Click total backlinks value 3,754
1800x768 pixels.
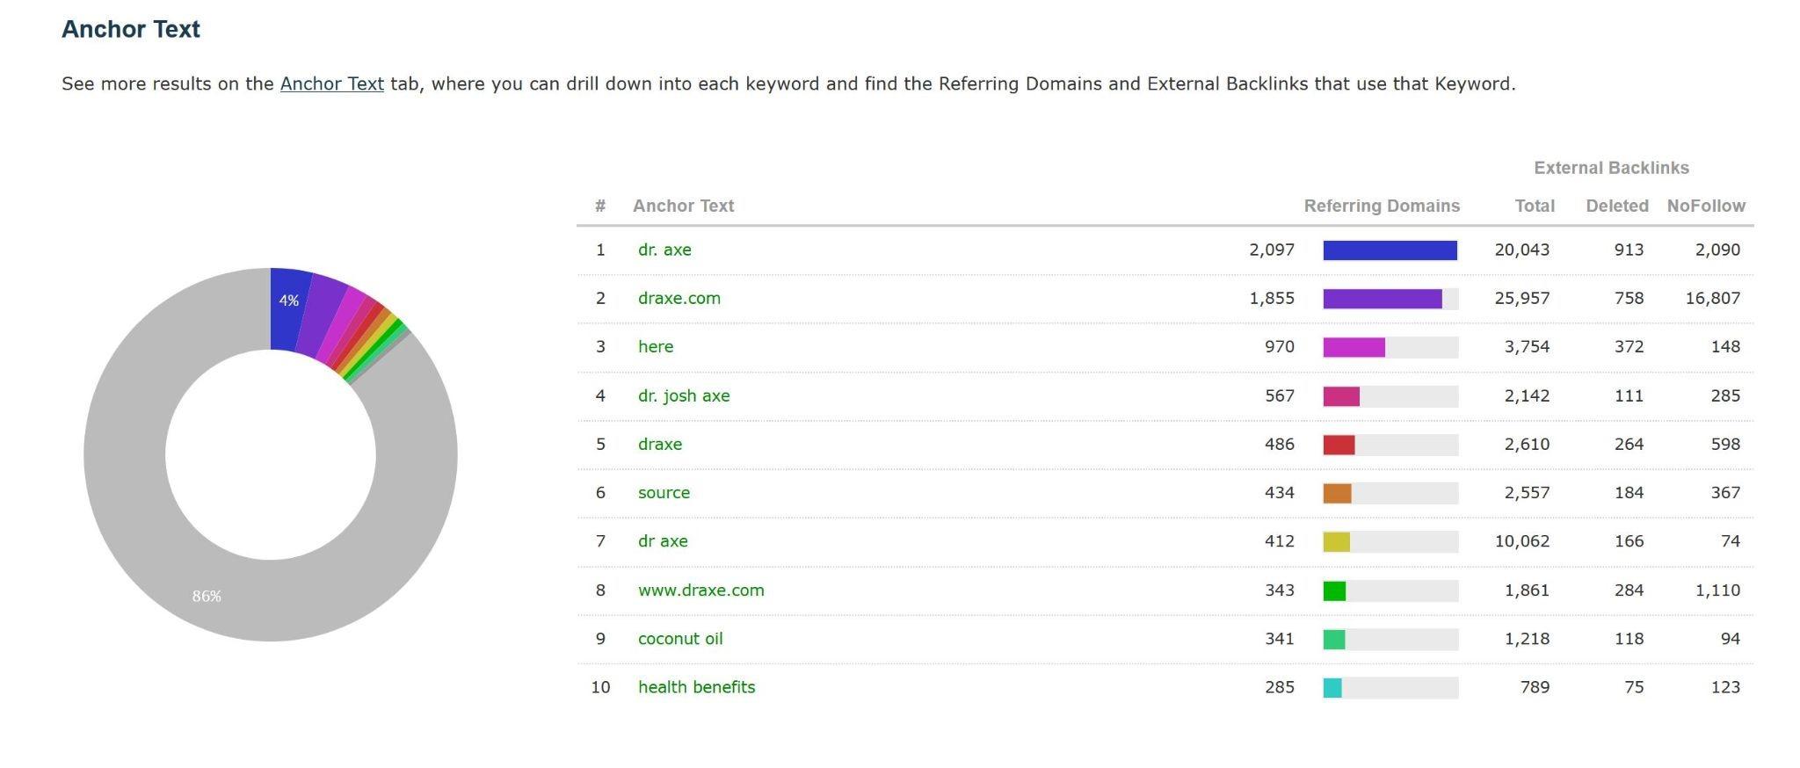coord(1528,346)
